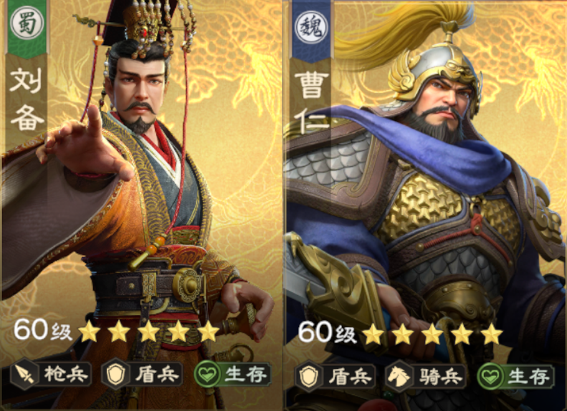Select the spear icon beside 枪兵
The width and height of the screenshot is (567, 411).
pyautogui.click(x=24, y=374)
